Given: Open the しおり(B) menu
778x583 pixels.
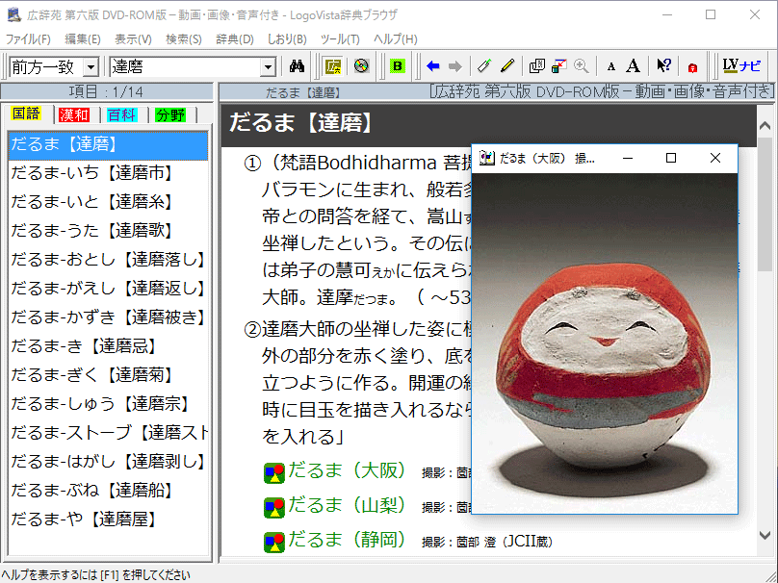Looking at the screenshot, I should [x=287, y=39].
